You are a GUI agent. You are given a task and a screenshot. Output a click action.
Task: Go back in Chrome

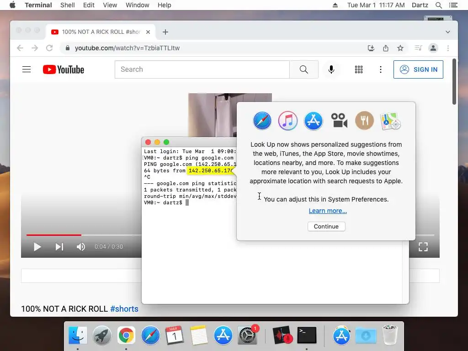pyautogui.click(x=20, y=48)
